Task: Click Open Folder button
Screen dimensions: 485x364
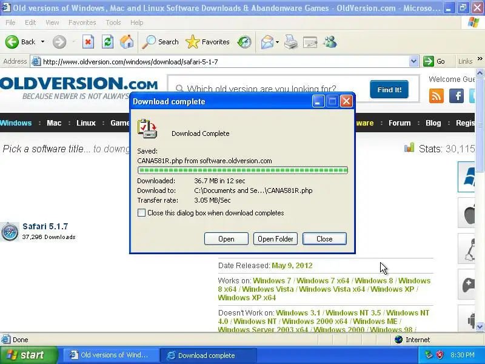Action: pos(275,238)
